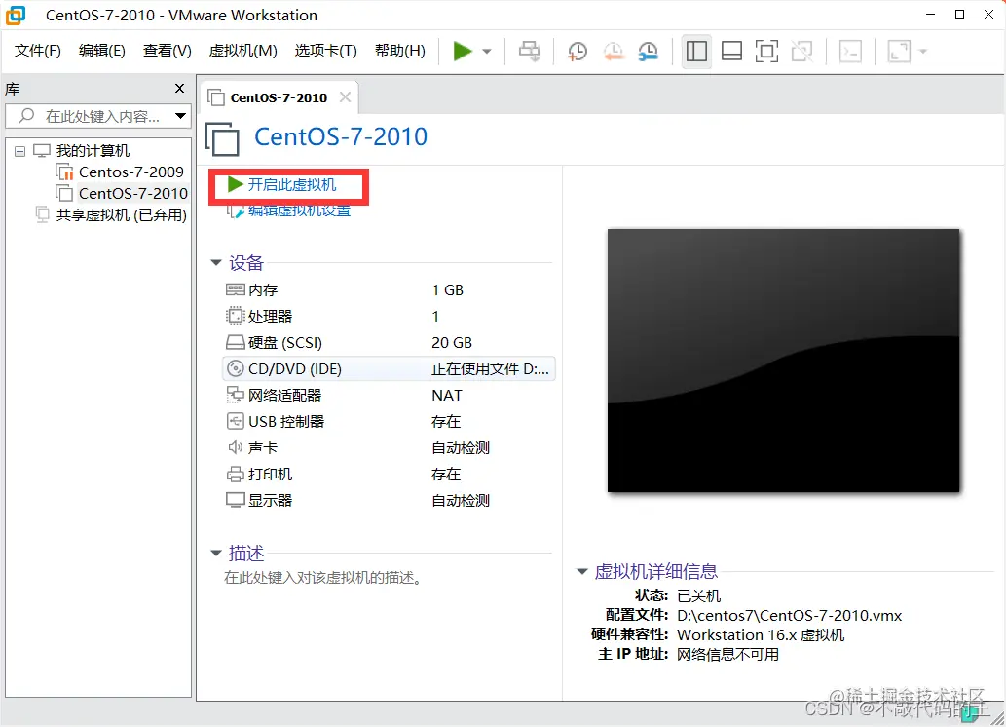The width and height of the screenshot is (1006, 727).
Task: Click the VMware Workstation title bar icon
Action: 15,15
